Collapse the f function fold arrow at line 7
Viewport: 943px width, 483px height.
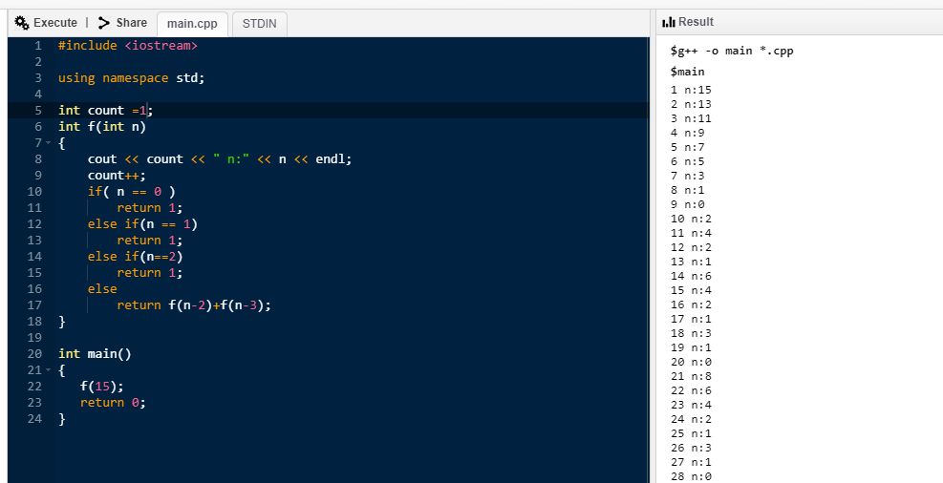(49, 143)
